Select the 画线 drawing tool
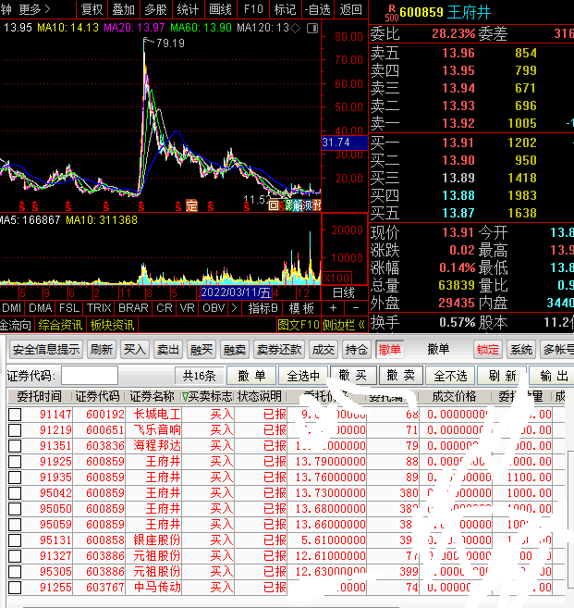Screen dimensions: 574x608 tap(220, 9)
